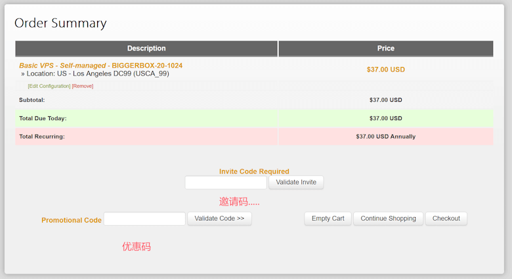Viewport: 512px width, 279px height.
Task: Proceed with the Checkout button
Action: pos(446,219)
